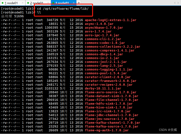Click asynchbase-1.7.0.jar filename
Viewport: 181px width, 134px height.
coord(104,28)
